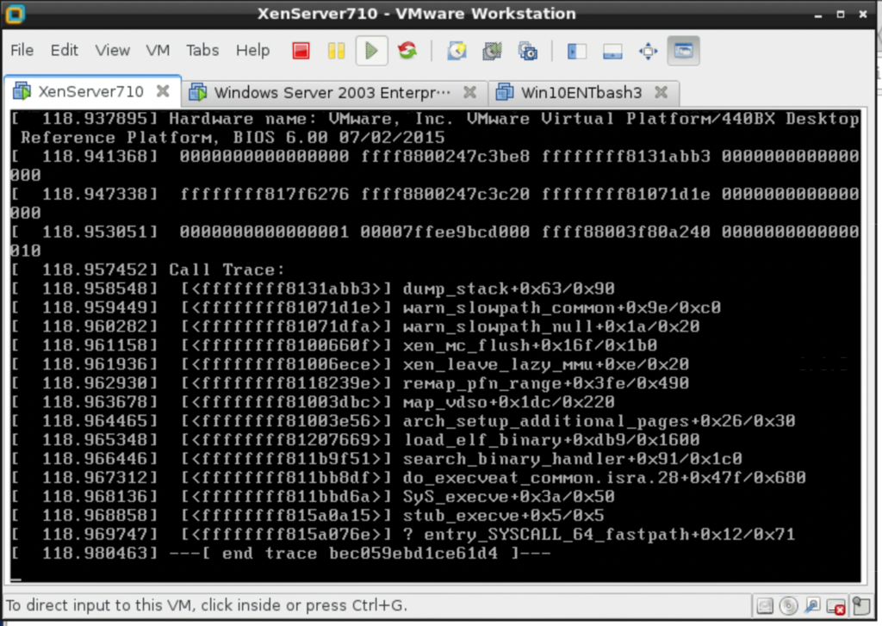Switch to Windows Server 2003 Enterprise tab
The image size is (882, 626).
pyautogui.click(x=332, y=92)
